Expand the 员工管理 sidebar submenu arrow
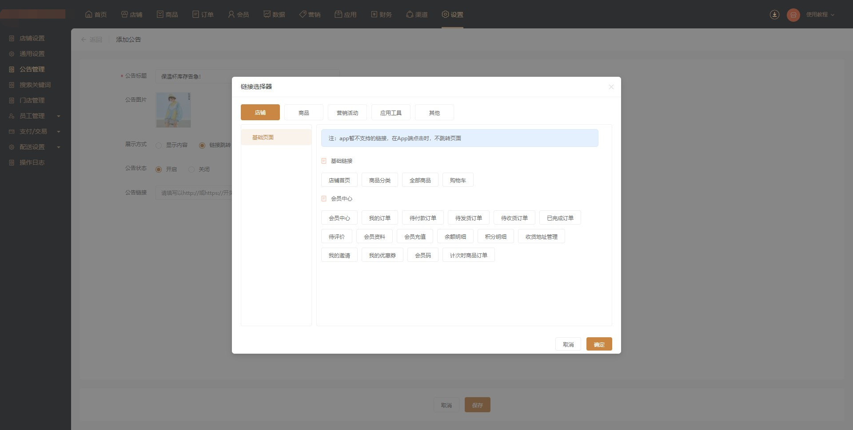Viewport: 853px width, 430px height. (x=59, y=116)
